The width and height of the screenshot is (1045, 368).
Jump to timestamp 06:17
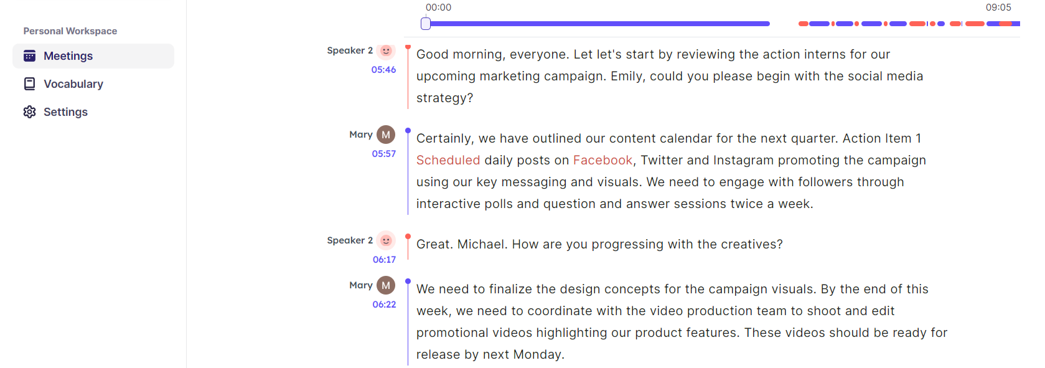(x=384, y=260)
